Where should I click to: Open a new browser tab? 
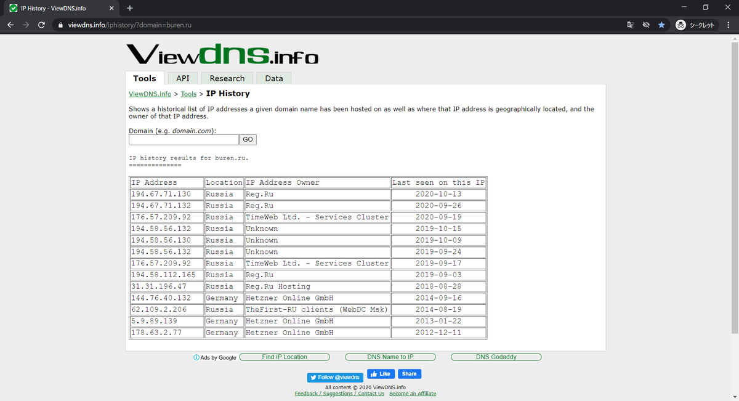129,8
